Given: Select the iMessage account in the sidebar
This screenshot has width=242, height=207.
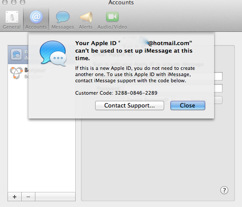Looking at the screenshot, I should pyautogui.click(x=18, y=55).
